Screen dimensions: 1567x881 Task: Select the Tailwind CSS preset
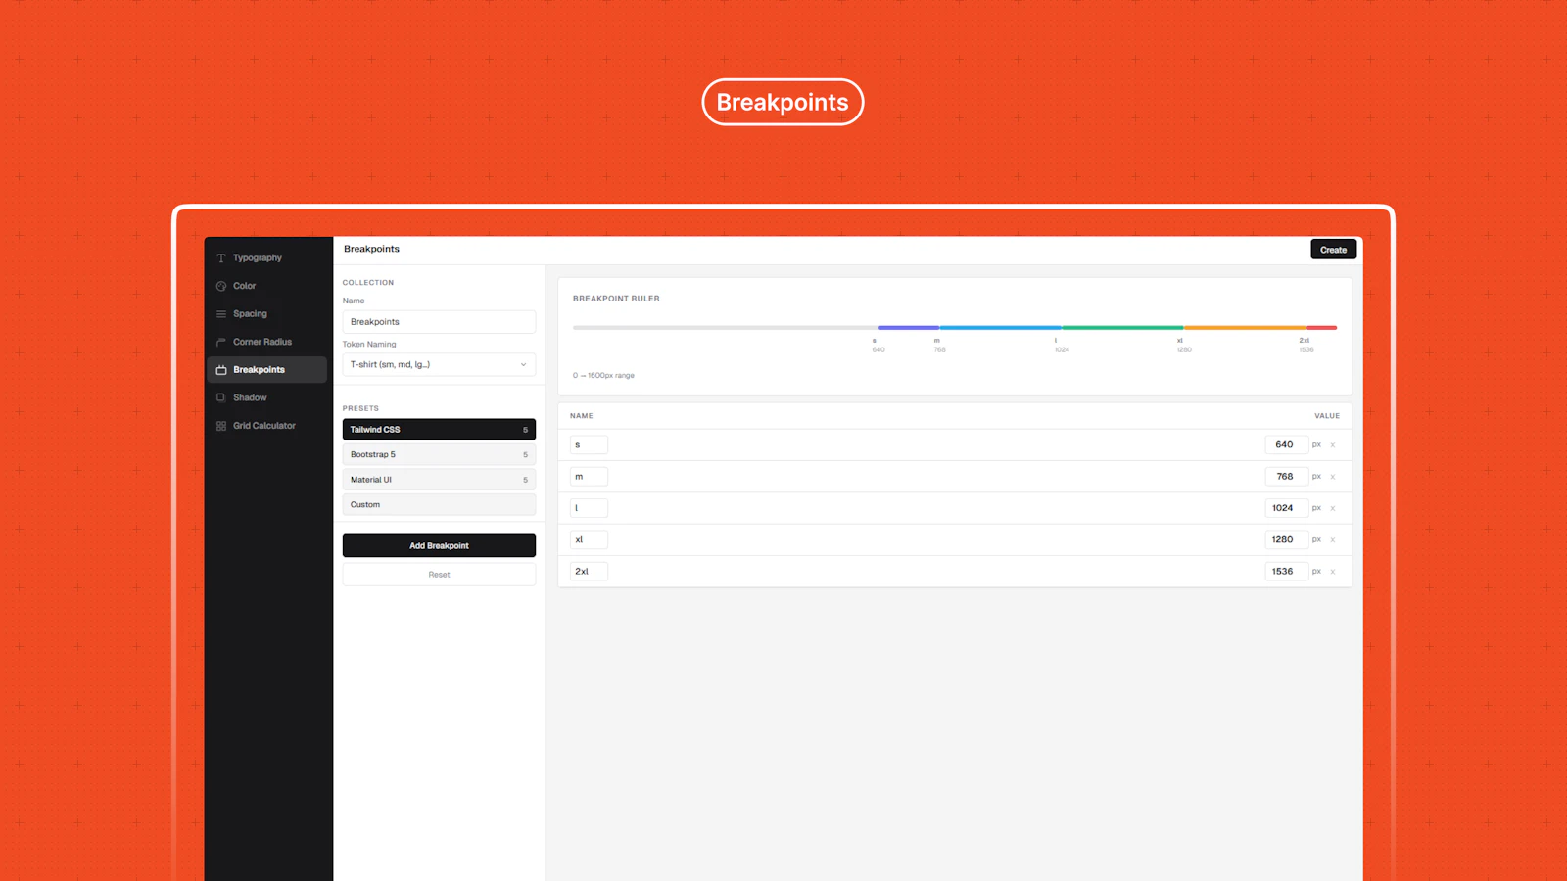pos(439,430)
